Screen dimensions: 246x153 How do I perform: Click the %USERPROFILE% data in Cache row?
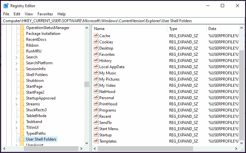(223, 36)
